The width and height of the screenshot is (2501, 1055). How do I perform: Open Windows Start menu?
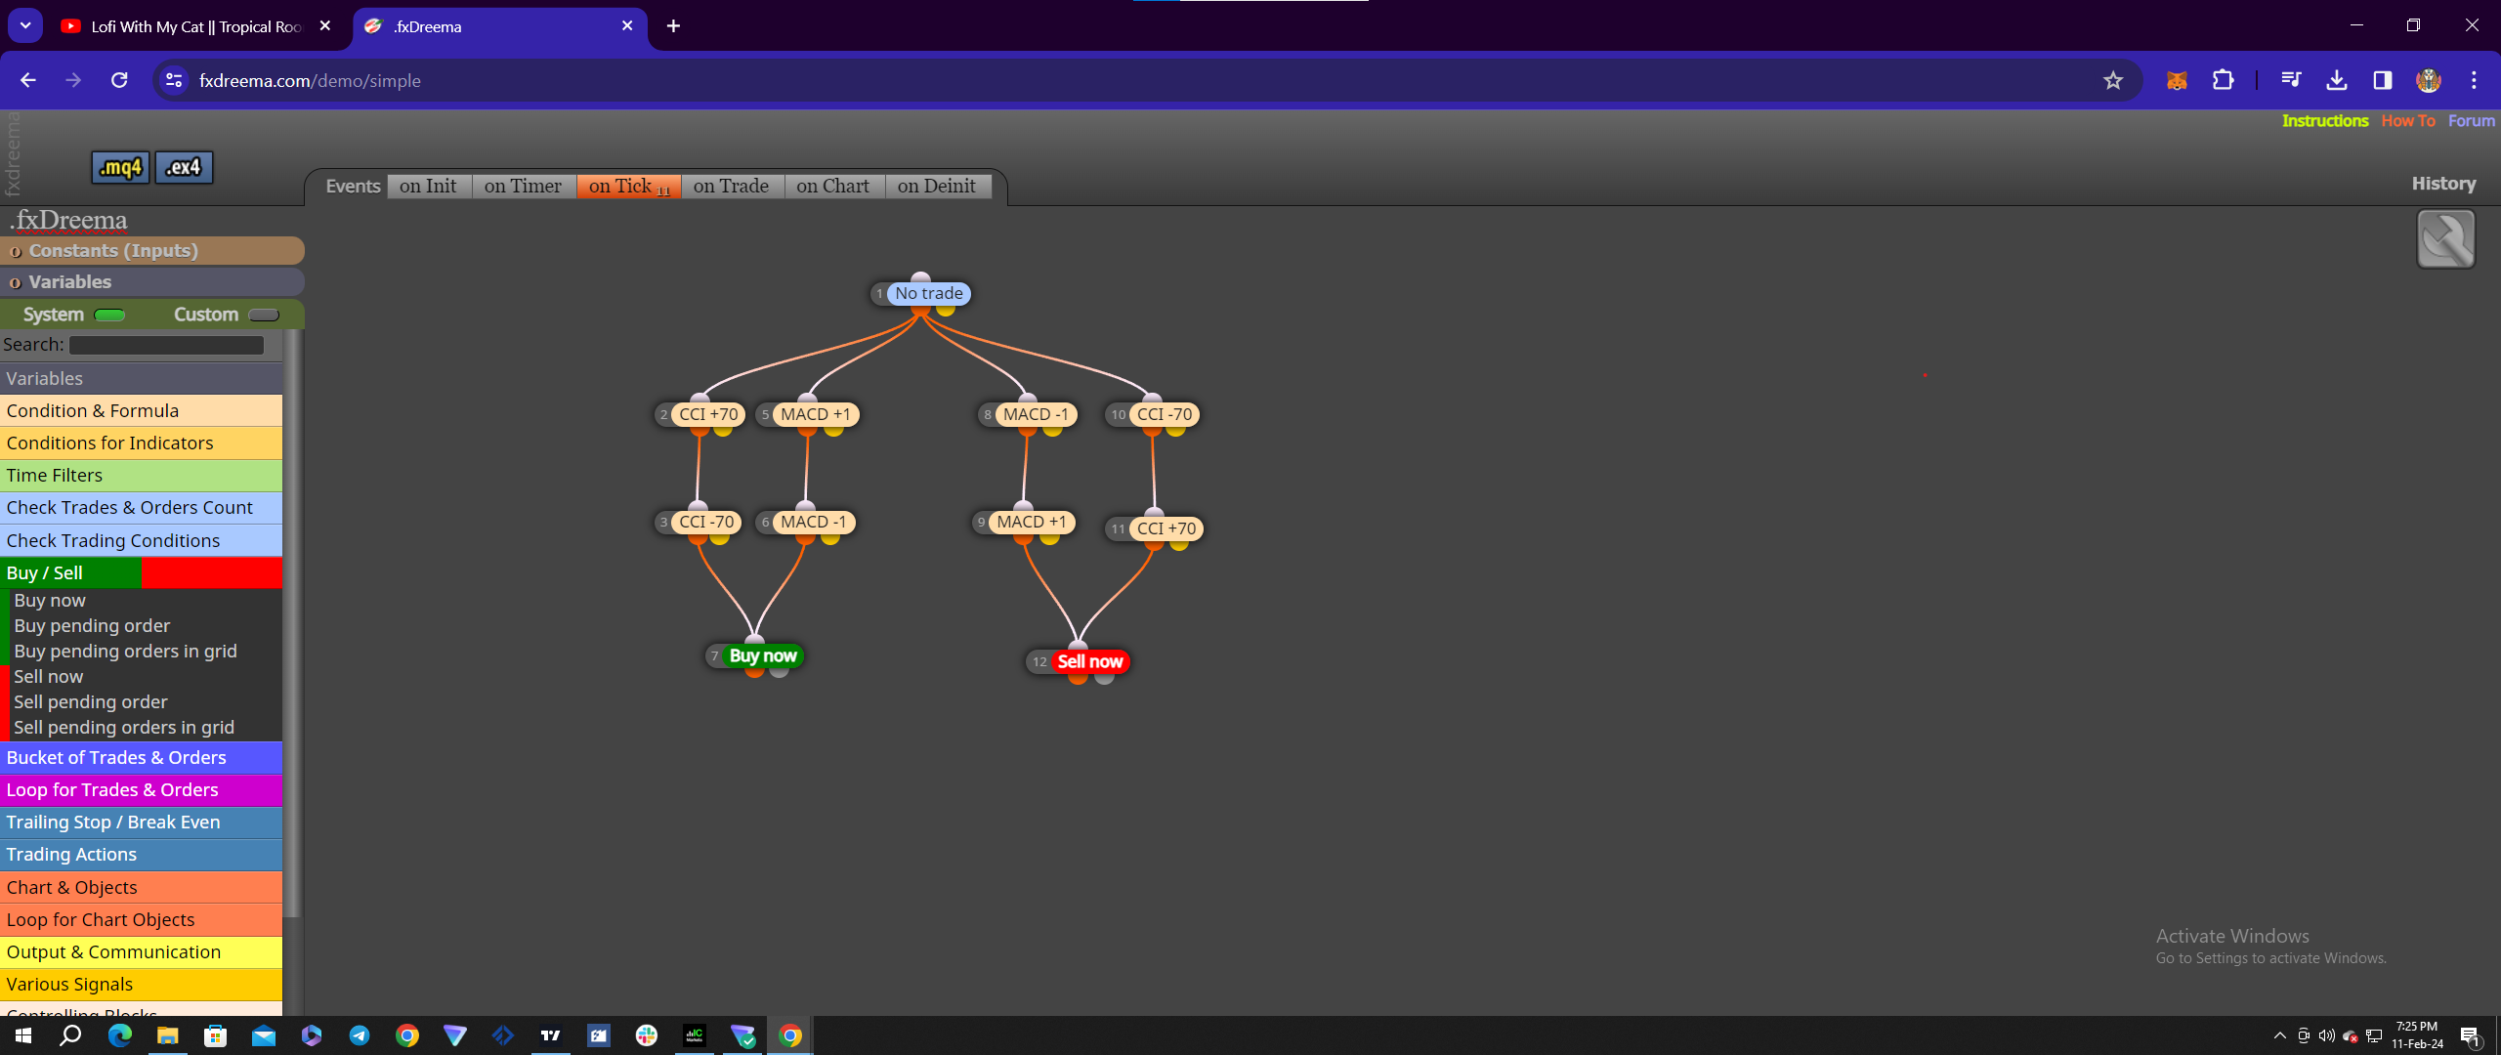(23, 1035)
